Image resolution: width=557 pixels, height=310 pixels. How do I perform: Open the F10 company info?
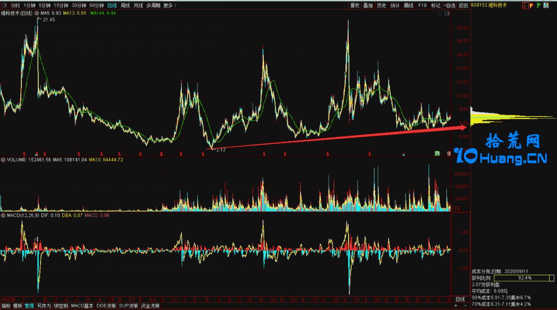click(422, 6)
